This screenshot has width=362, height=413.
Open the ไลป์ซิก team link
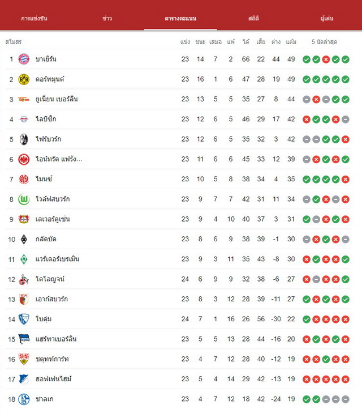tap(46, 119)
